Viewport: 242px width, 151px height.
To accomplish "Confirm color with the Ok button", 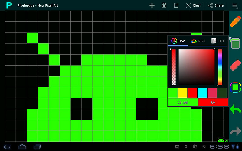I will coord(213,102).
